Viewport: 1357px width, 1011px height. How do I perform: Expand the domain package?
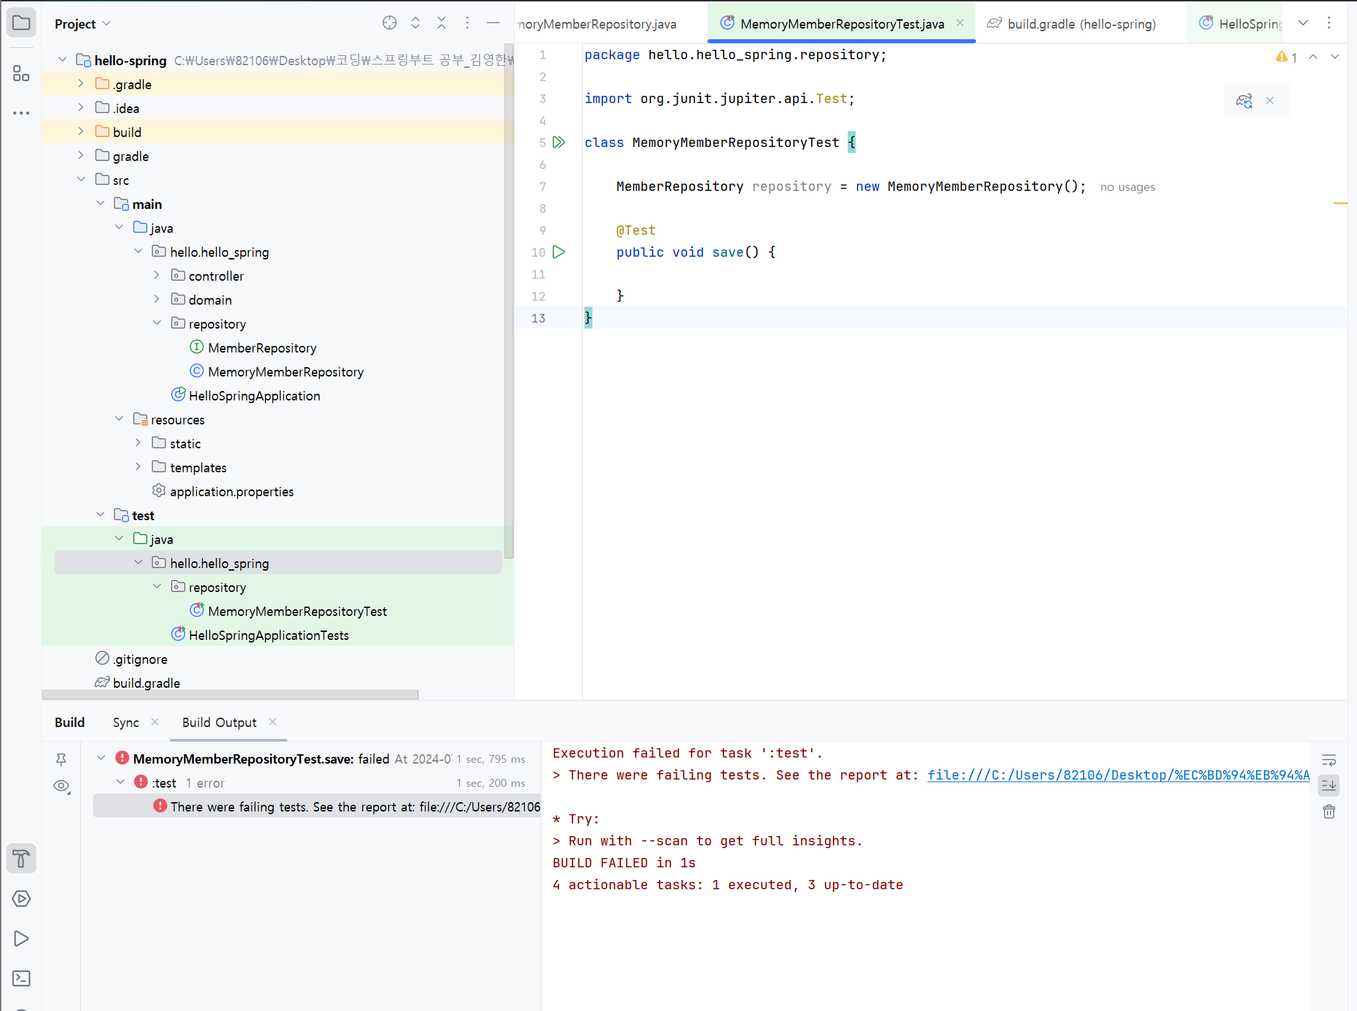click(157, 299)
